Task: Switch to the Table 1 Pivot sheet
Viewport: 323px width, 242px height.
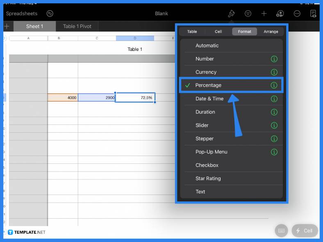Action: coord(77,26)
